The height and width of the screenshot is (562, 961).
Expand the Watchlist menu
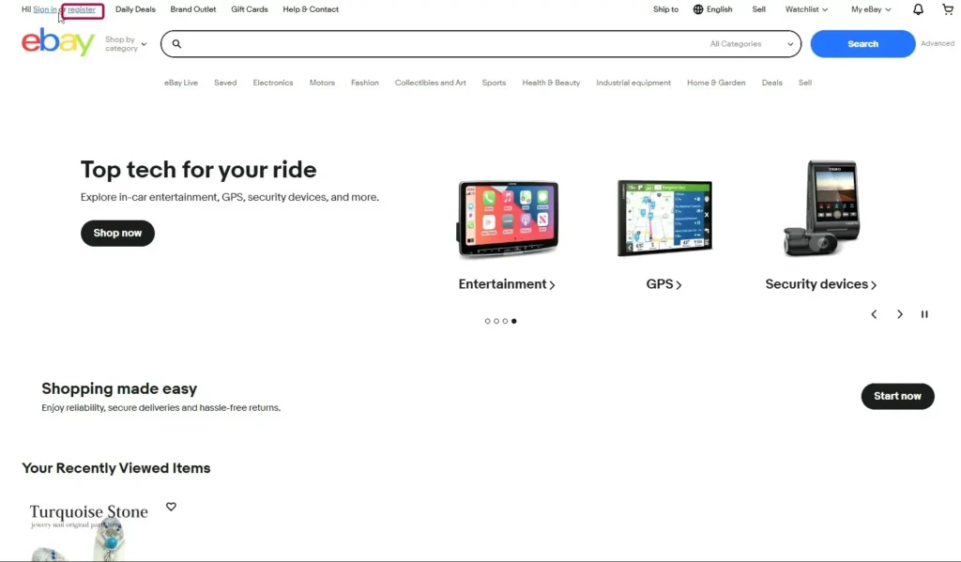[x=806, y=9]
